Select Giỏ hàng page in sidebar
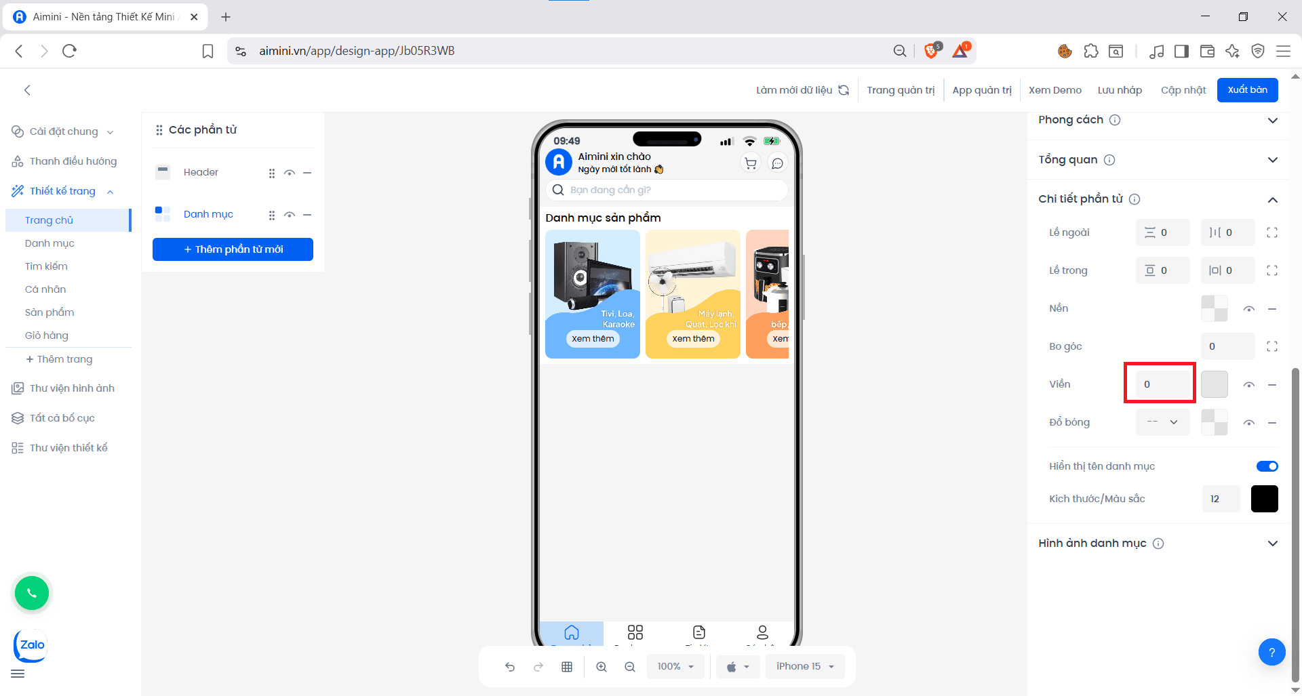Viewport: 1302px width, 696px height. coord(47,335)
